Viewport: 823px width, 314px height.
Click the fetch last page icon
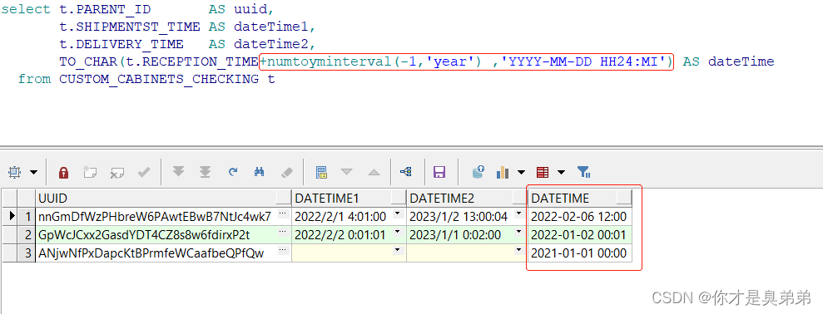tap(206, 171)
